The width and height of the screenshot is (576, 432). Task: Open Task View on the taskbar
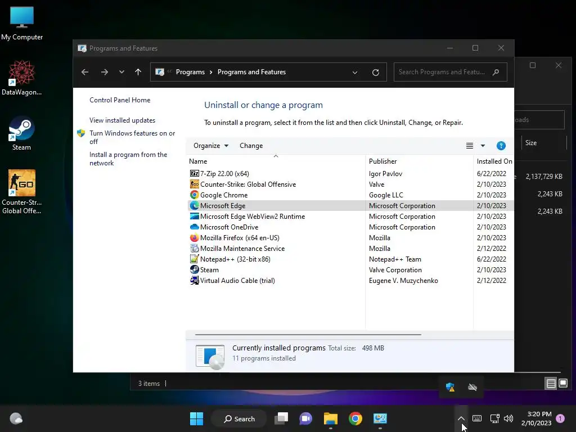click(282, 418)
